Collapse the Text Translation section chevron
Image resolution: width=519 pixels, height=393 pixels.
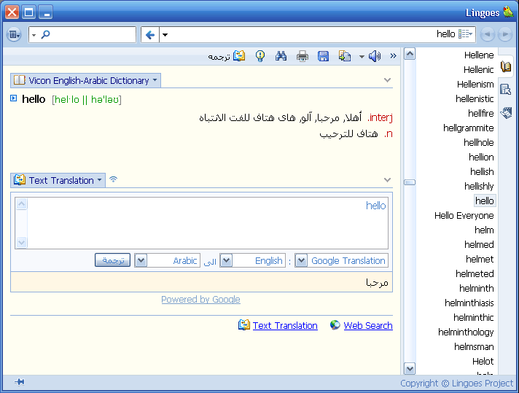point(387,180)
